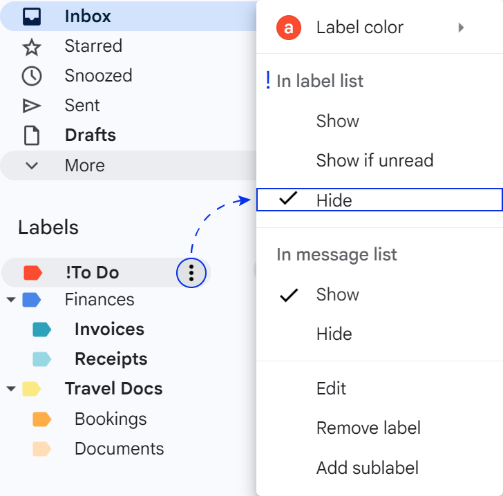Screen dimensions: 503x496
Task: Open the Invoices sublabel
Action: click(x=109, y=330)
